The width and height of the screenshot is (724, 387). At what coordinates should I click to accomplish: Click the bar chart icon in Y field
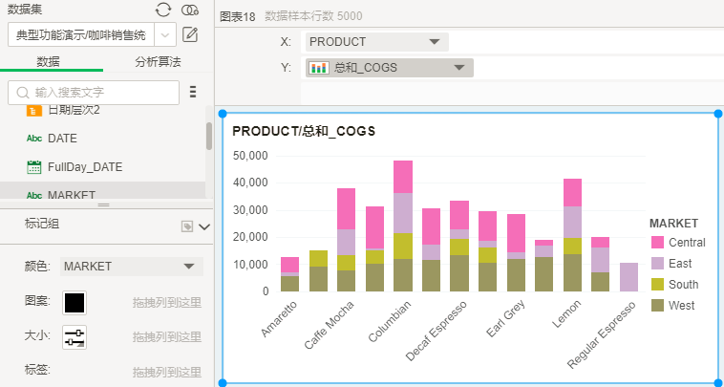[318, 68]
